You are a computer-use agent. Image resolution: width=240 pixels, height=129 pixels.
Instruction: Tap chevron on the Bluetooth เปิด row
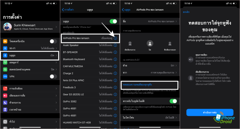[56, 56]
